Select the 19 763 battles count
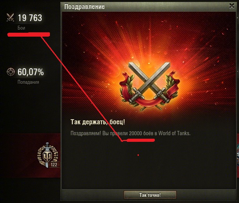 click(x=30, y=18)
